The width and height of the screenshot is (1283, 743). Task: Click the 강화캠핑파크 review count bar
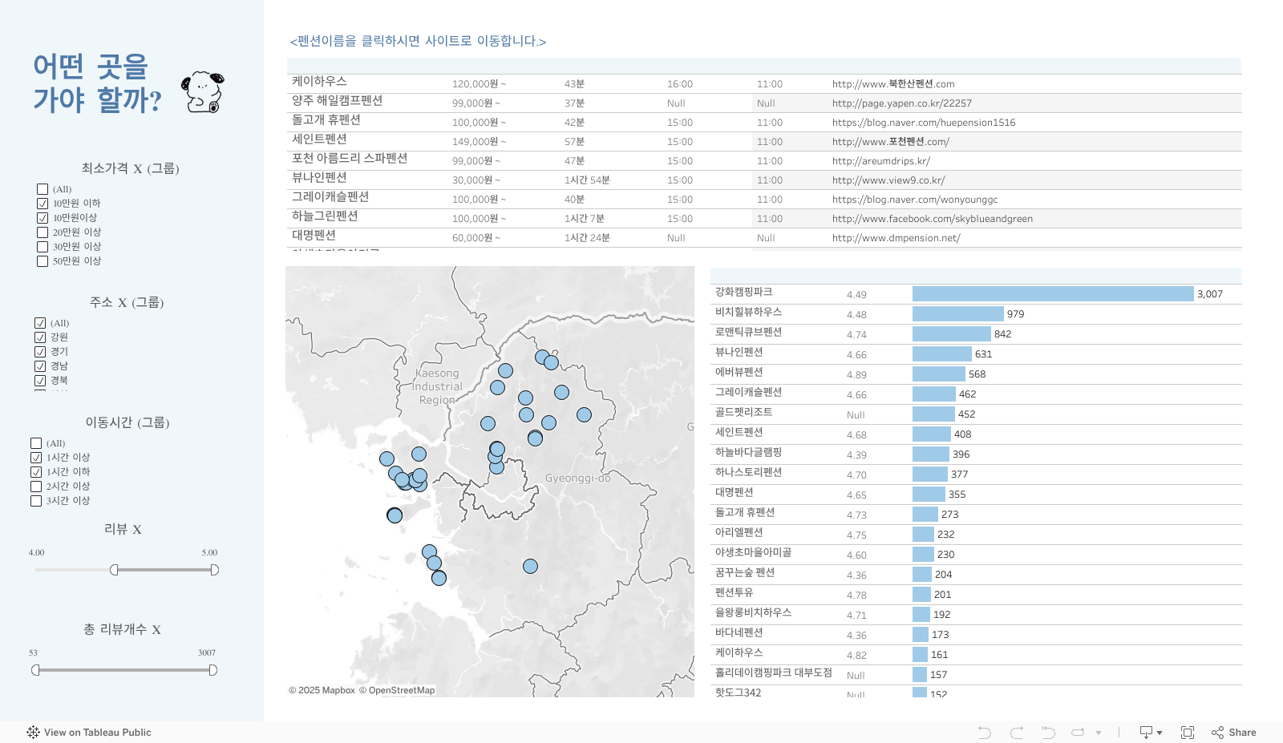[x=1053, y=294]
